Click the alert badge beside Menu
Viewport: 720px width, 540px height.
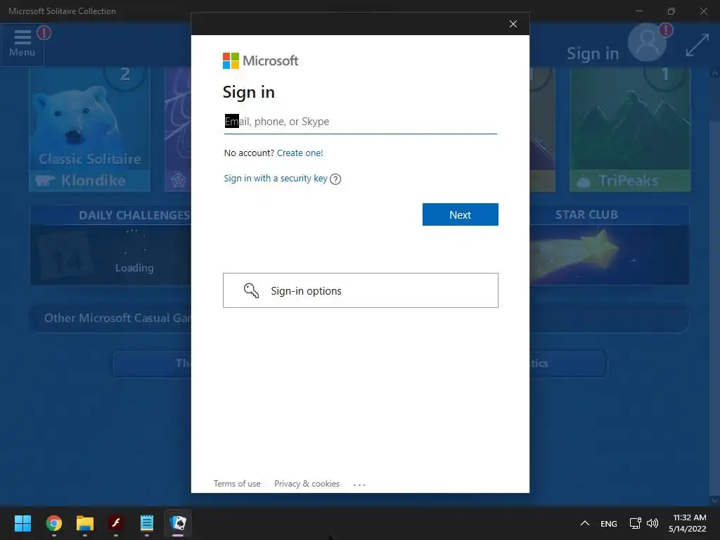[44, 33]
